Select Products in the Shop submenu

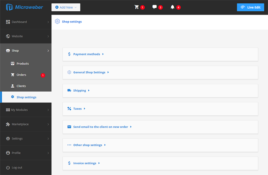click(26, 63)
